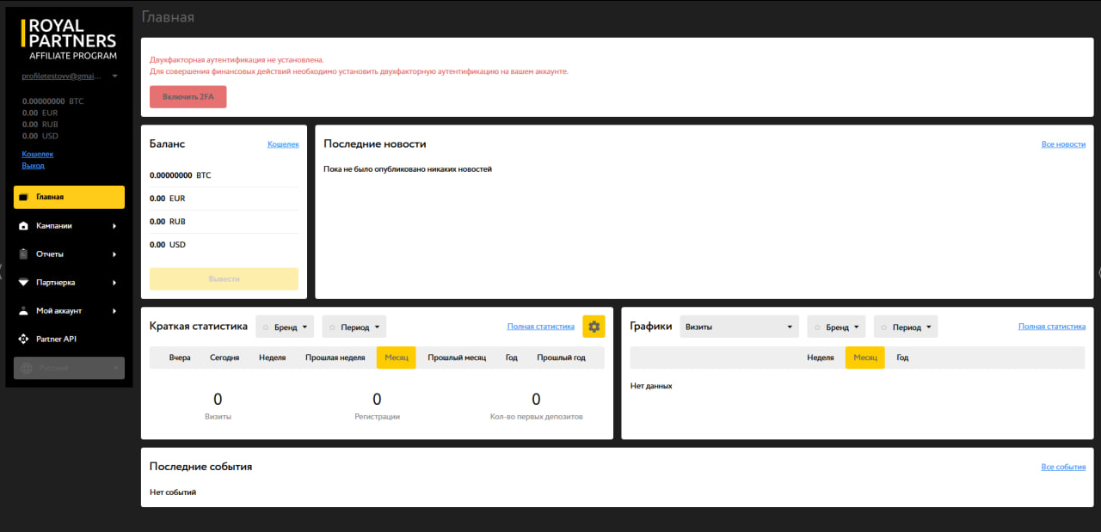1101x532 pixels.
Task: Click the Royal Partners logo
Action: [x=69, y=40]
